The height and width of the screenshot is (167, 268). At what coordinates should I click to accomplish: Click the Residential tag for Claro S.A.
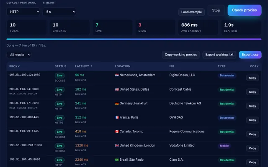(x=227, y=160)
